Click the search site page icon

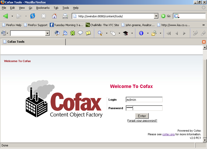coord(65,33)
